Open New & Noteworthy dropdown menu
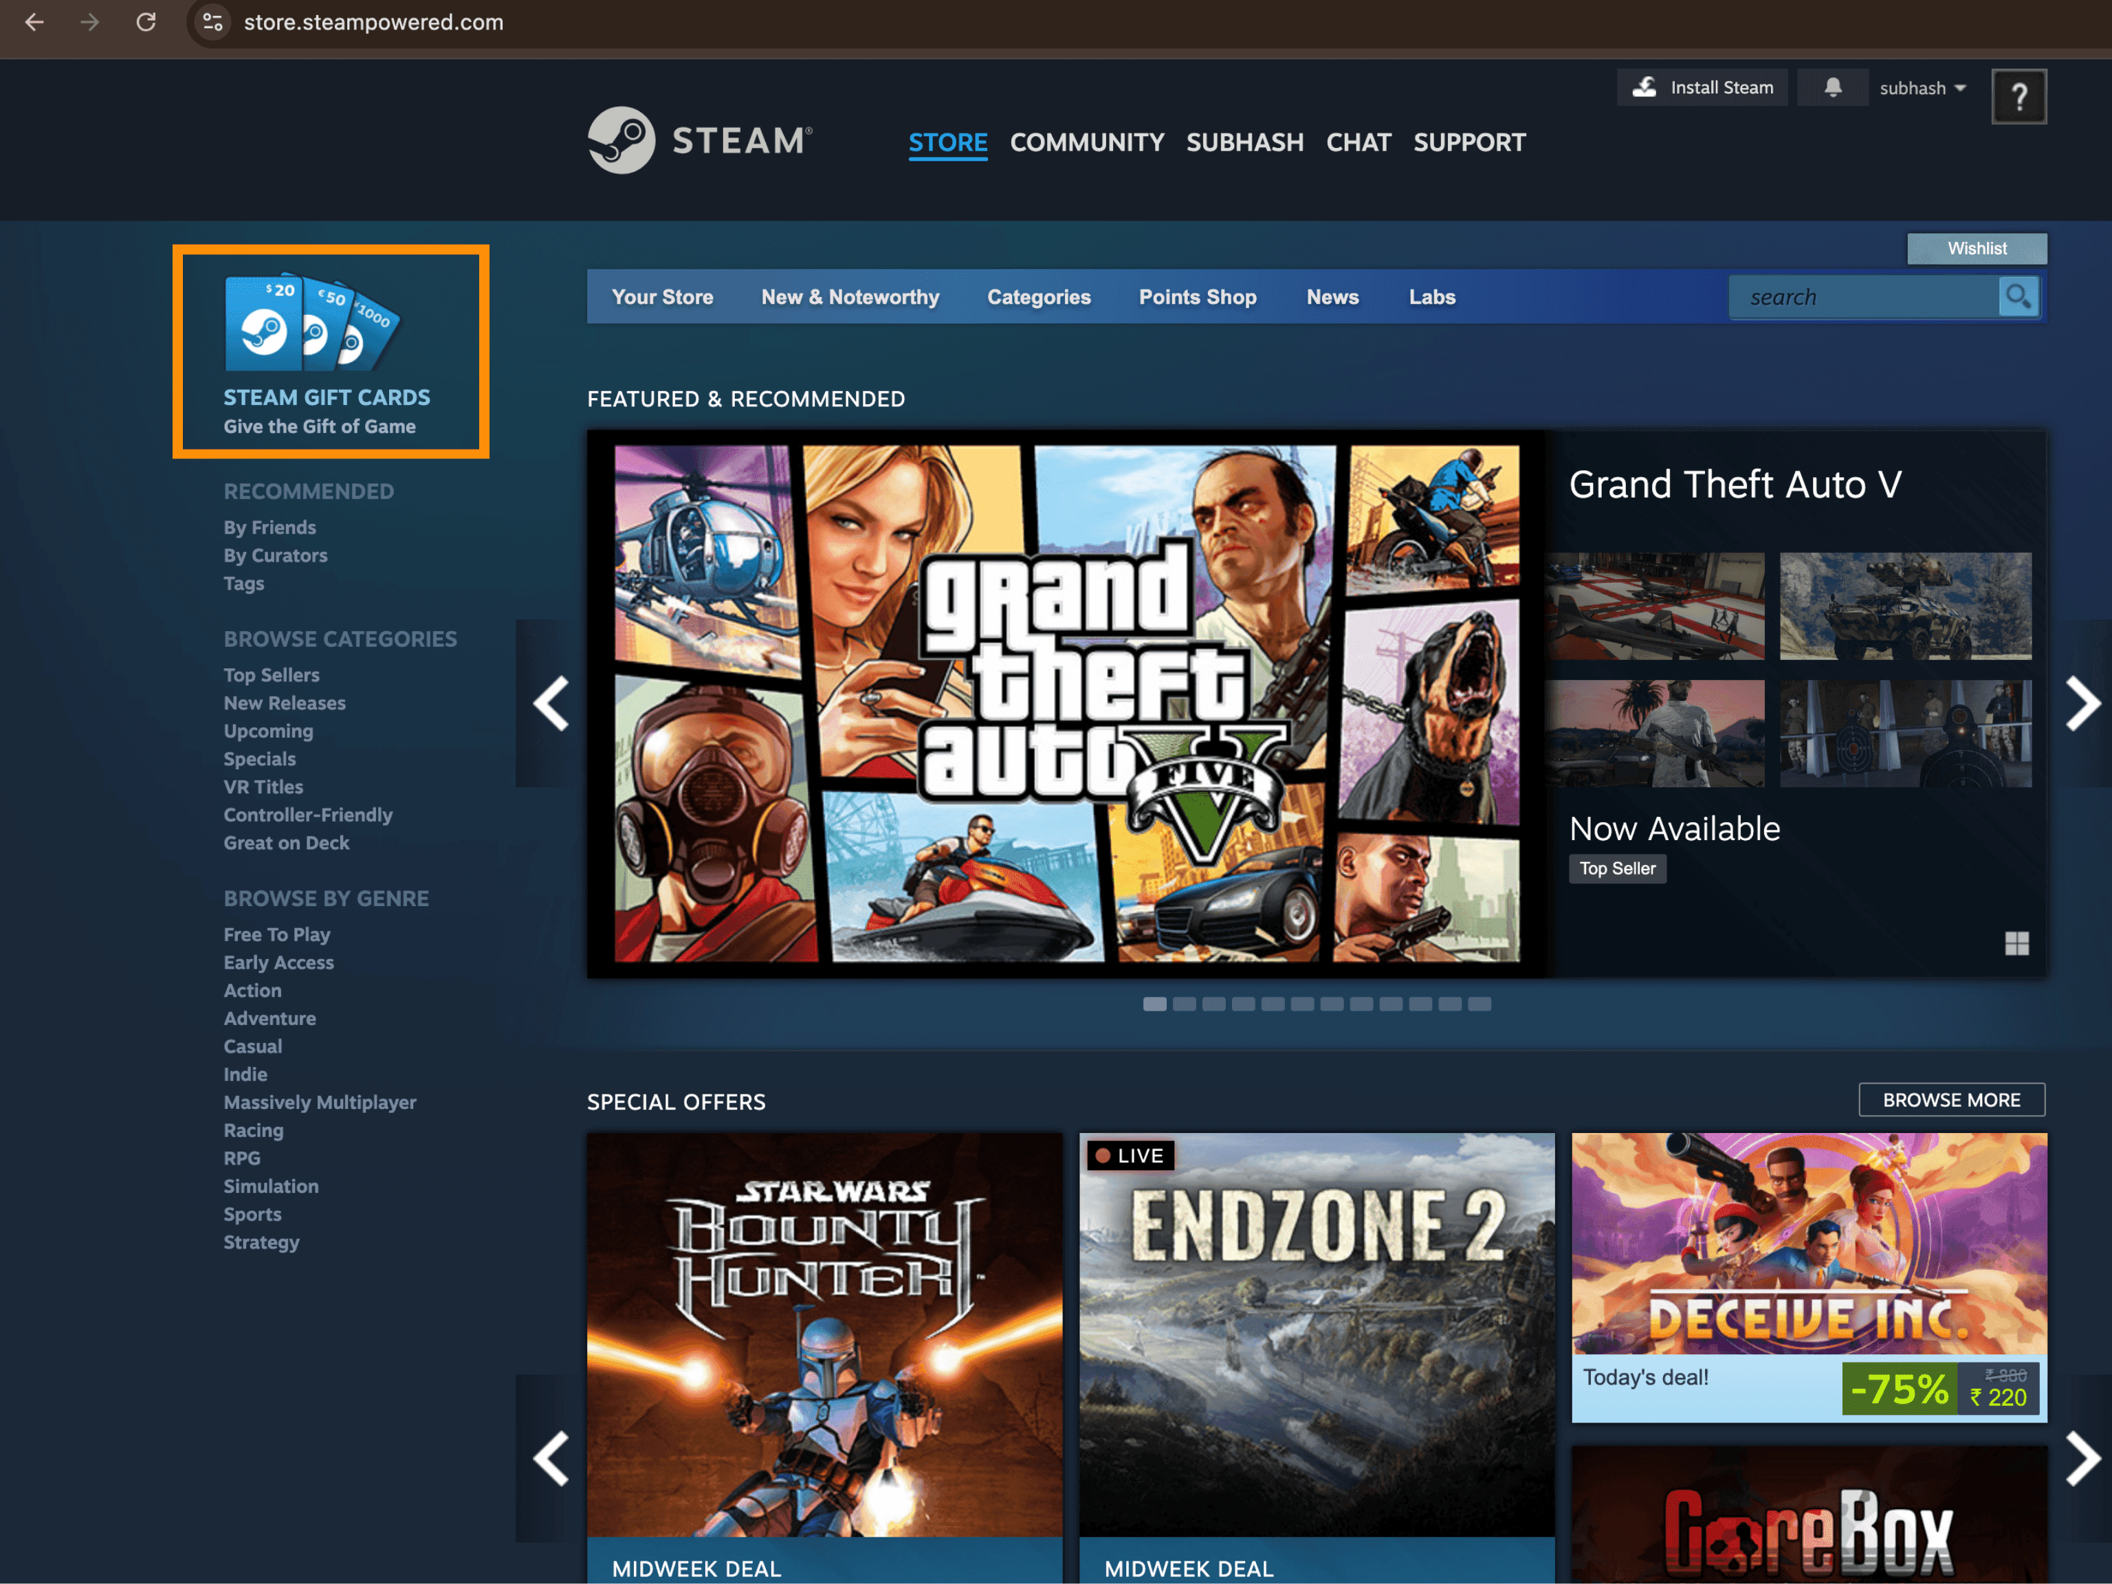 (850, 297)
